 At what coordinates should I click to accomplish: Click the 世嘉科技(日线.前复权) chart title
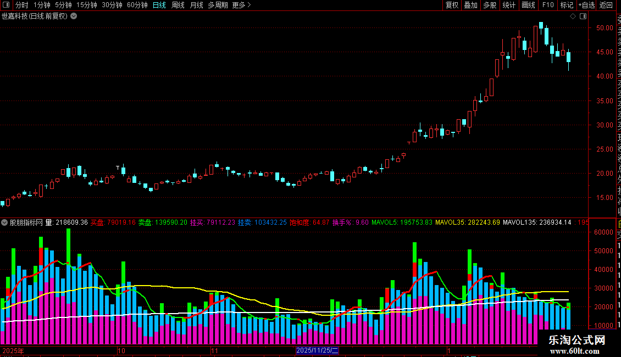point(35,16)
